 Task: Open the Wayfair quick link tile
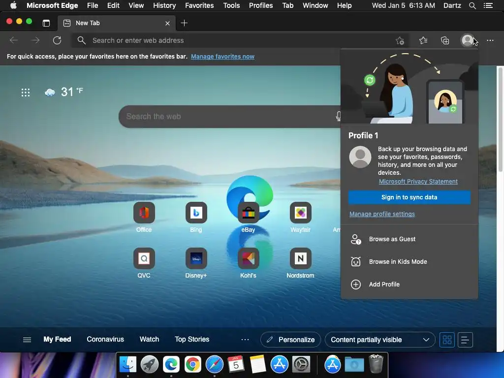tap(301, 213)
